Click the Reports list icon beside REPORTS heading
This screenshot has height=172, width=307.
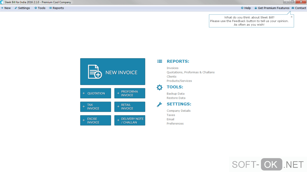point(160,61)
